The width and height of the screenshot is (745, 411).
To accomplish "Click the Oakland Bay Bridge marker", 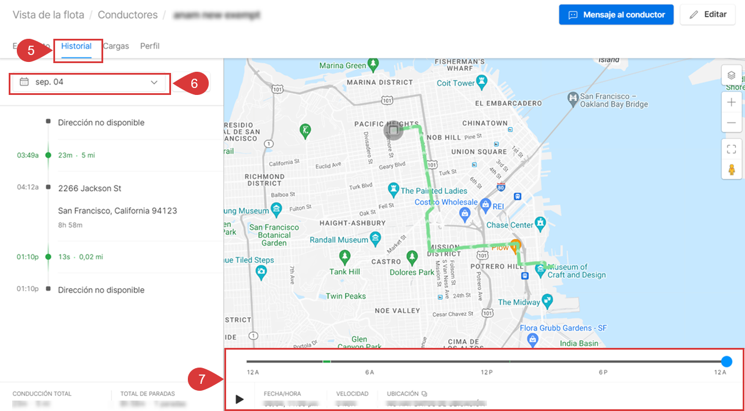I will [573, 98].
